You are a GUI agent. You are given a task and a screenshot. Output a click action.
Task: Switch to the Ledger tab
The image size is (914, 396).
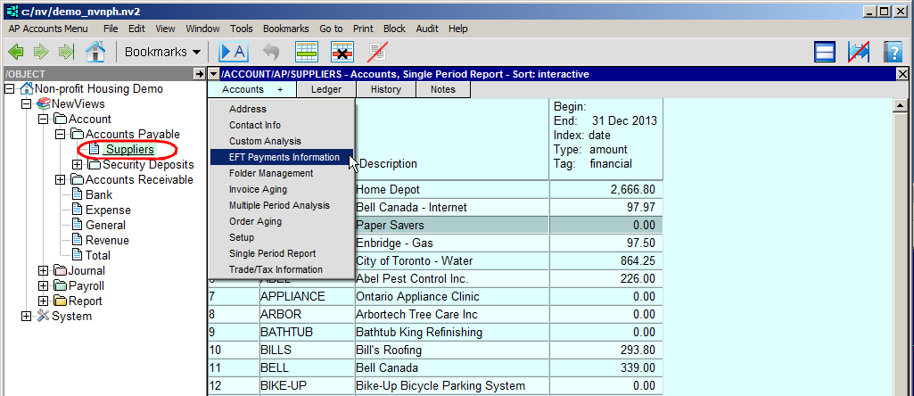(325, 89)
